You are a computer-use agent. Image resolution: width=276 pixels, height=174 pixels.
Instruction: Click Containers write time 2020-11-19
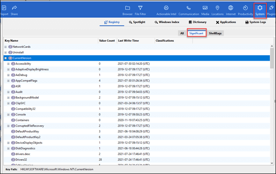click(134, 120)
